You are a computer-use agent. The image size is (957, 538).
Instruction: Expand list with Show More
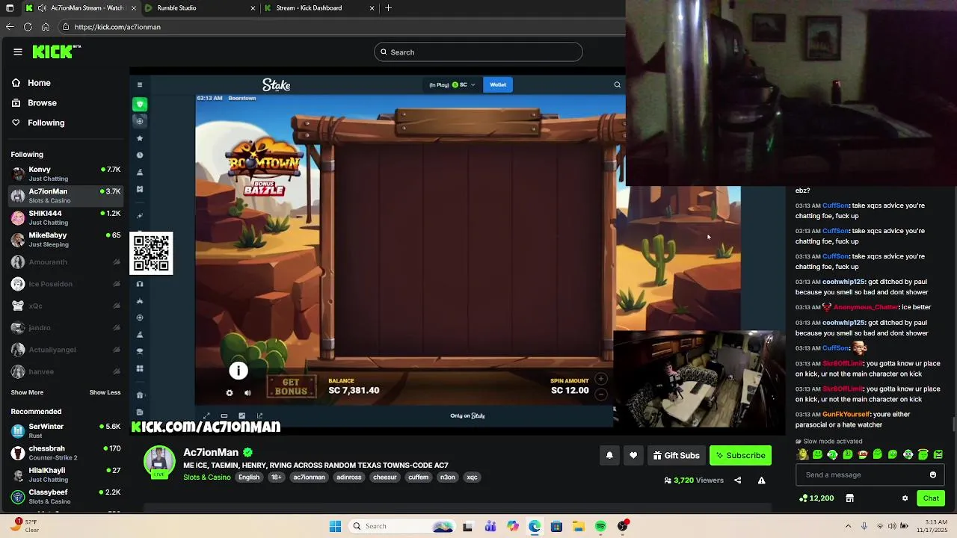pos(27,392)
